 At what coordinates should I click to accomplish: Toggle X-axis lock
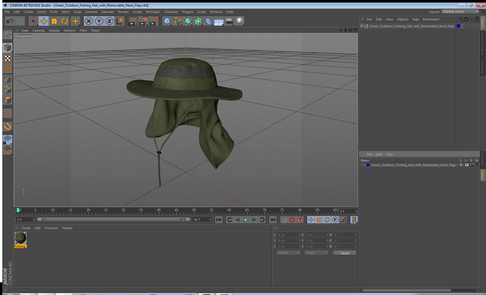pos(89,21)
